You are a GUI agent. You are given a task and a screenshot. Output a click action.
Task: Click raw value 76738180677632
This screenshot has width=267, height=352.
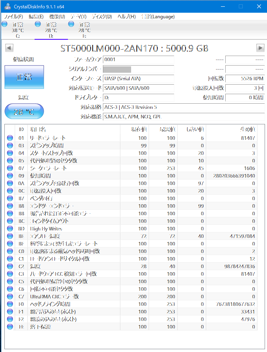point(235,304)
